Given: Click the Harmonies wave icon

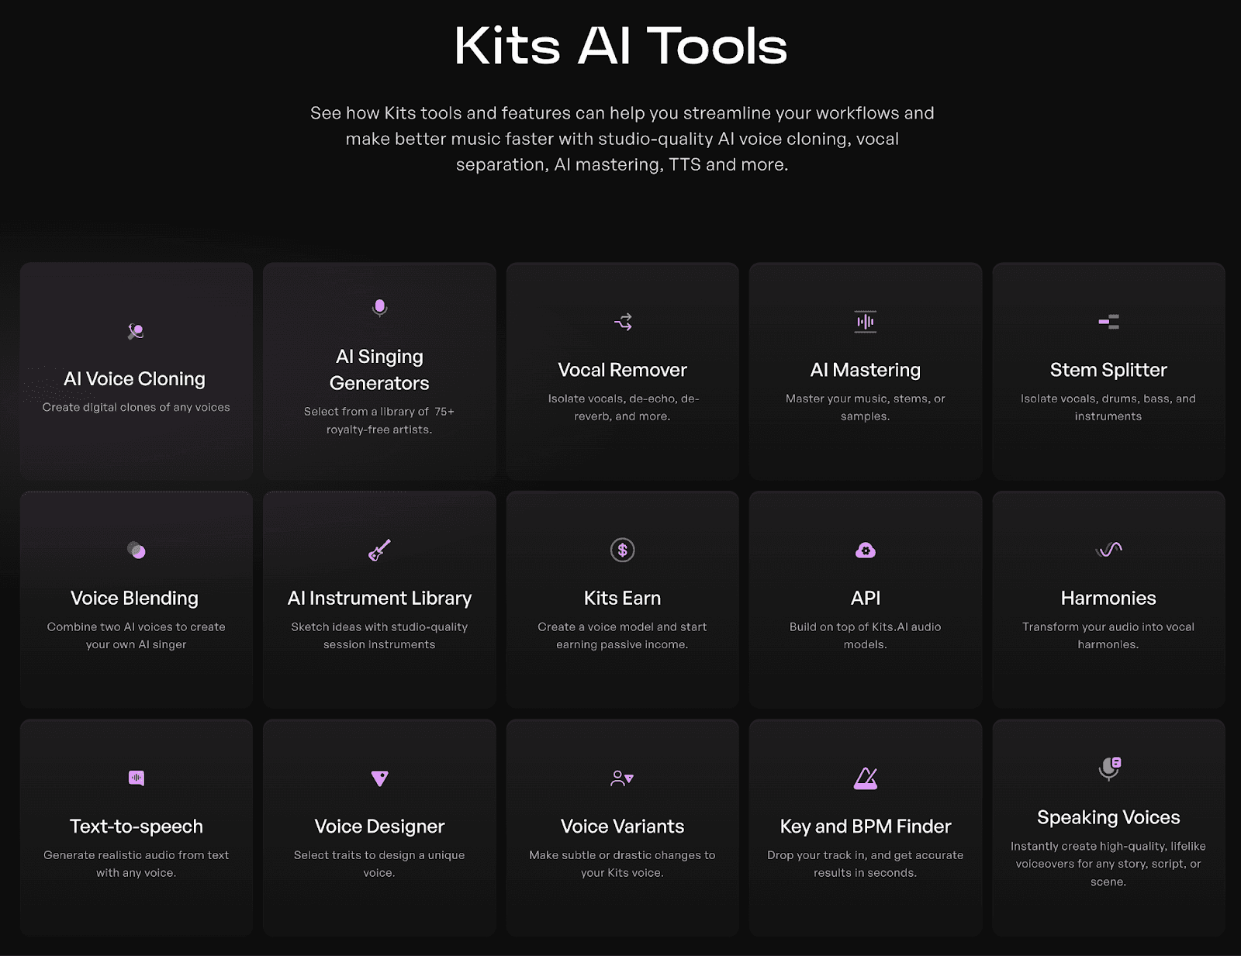Looking at the screenshot, I should (x=1108, y=550).
